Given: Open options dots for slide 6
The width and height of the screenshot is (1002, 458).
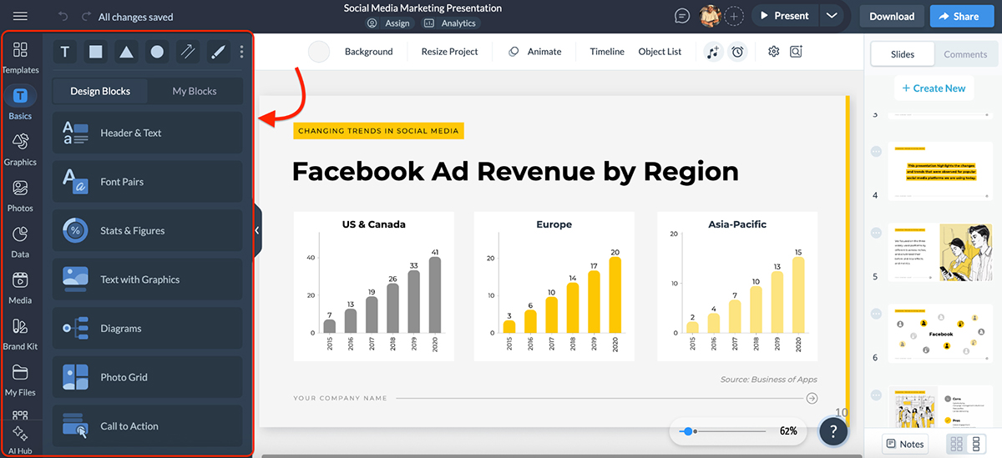Looking at the screenshot, I should point(876,314).
